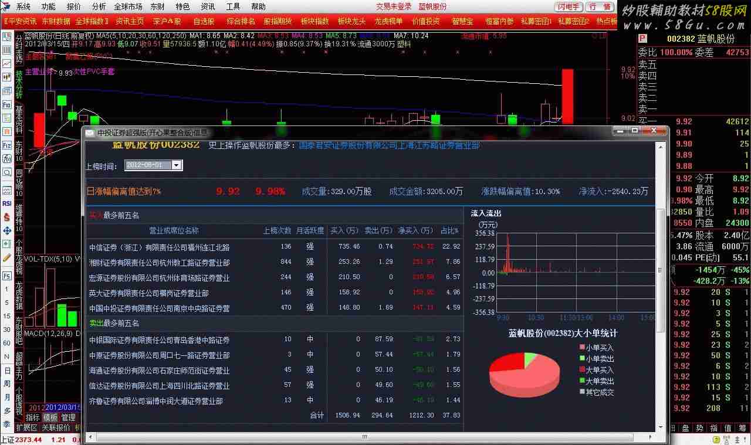This screenshot has width=751, height=445.
Task: Open the 个股龙虎榜 vertical tab
Action: pos(19,257)
